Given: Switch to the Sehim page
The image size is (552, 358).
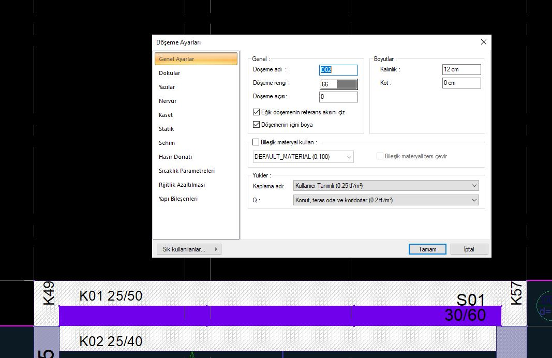Looking at the screenshot, I should [167, 143].
